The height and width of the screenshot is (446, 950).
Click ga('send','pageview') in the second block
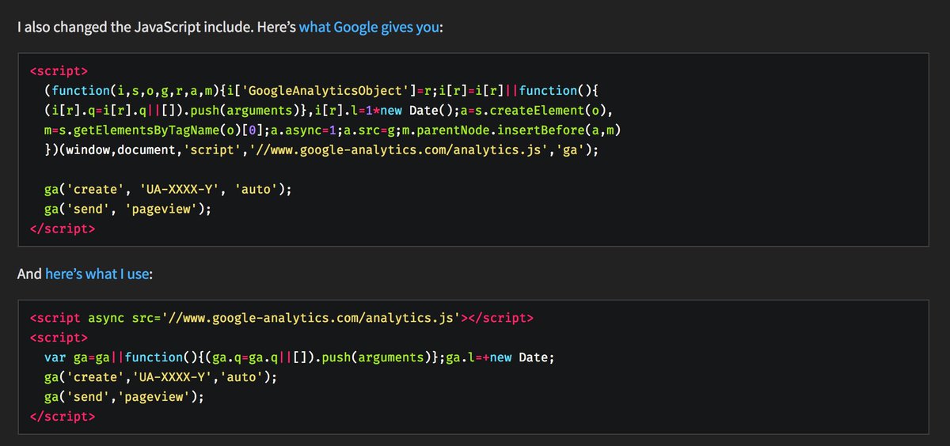tap(124, 397)
